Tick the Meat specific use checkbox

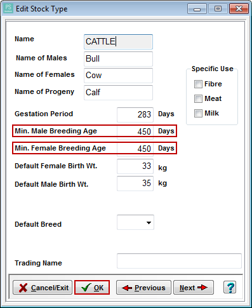tap(198, 98)
